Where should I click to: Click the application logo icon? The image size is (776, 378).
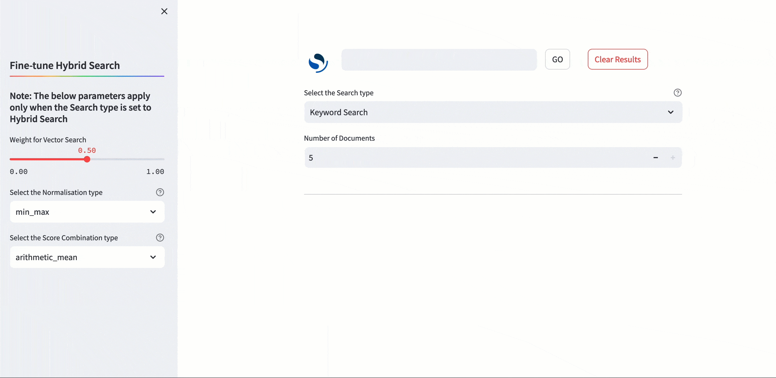[x=318, y=63]
